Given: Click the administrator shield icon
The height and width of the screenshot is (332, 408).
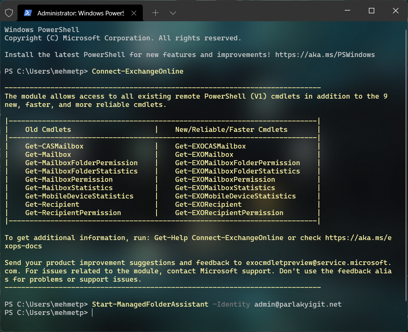Looking at the screenshot, I should click(9, 13).
